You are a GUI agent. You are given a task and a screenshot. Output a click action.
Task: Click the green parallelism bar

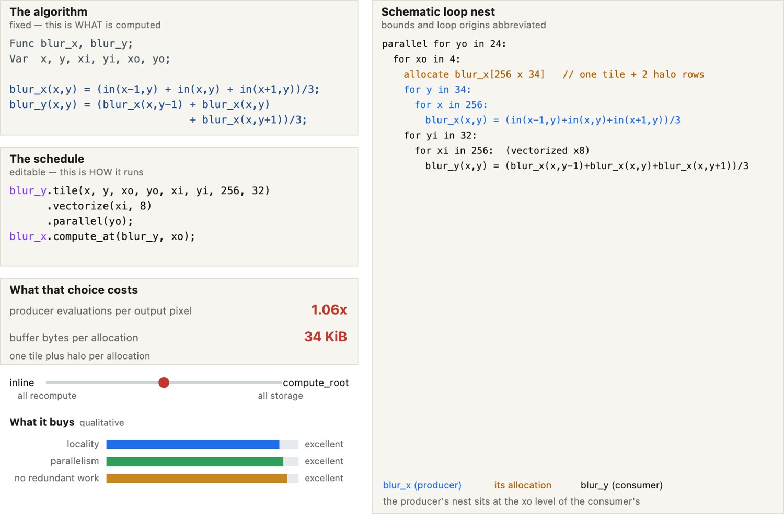195,461
